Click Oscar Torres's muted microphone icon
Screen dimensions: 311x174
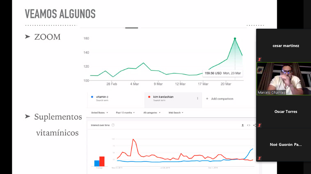click(x=259, y=125)
